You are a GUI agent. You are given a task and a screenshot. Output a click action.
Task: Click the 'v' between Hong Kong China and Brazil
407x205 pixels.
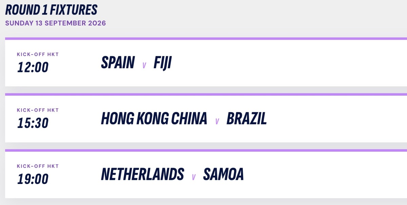pos(217,121)
